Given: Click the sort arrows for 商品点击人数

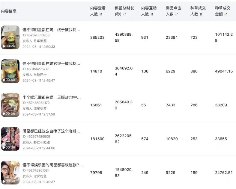Looking at the screenshot, I should point(176,14).
